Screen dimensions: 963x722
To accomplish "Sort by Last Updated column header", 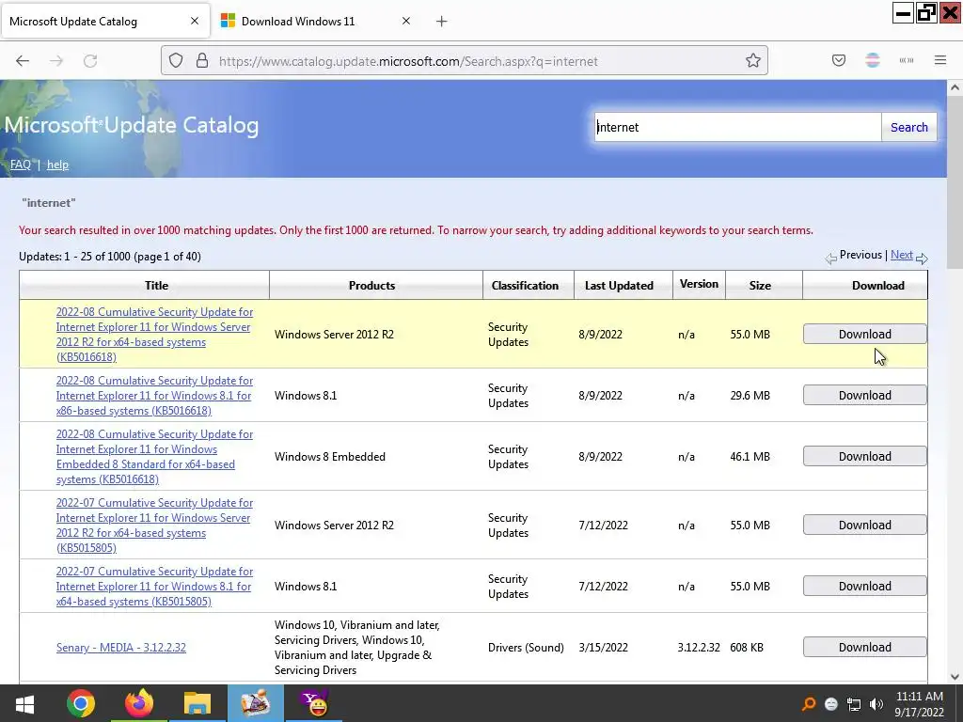I will click(x=619, y=286).
